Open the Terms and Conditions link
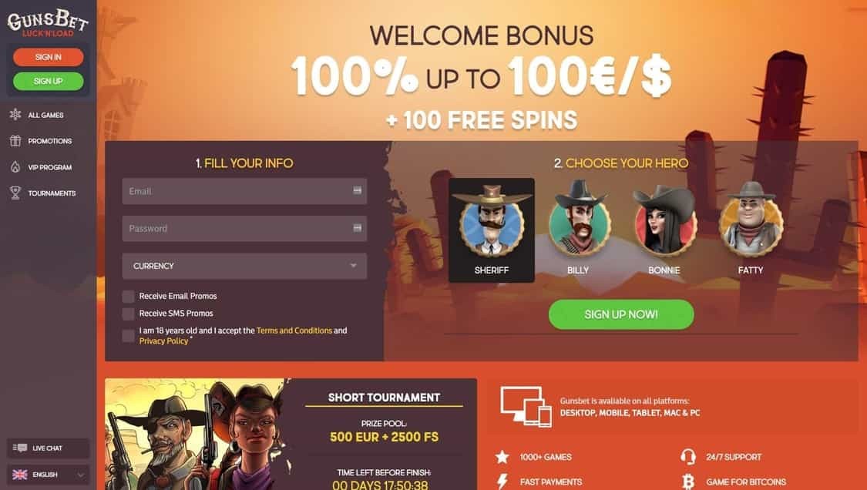This screenshot has height=490, width=867. point(294,331)
